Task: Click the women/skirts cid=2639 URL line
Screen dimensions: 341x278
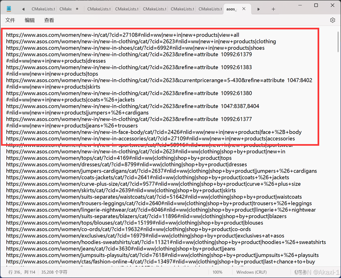Action: tap(121, 190)
